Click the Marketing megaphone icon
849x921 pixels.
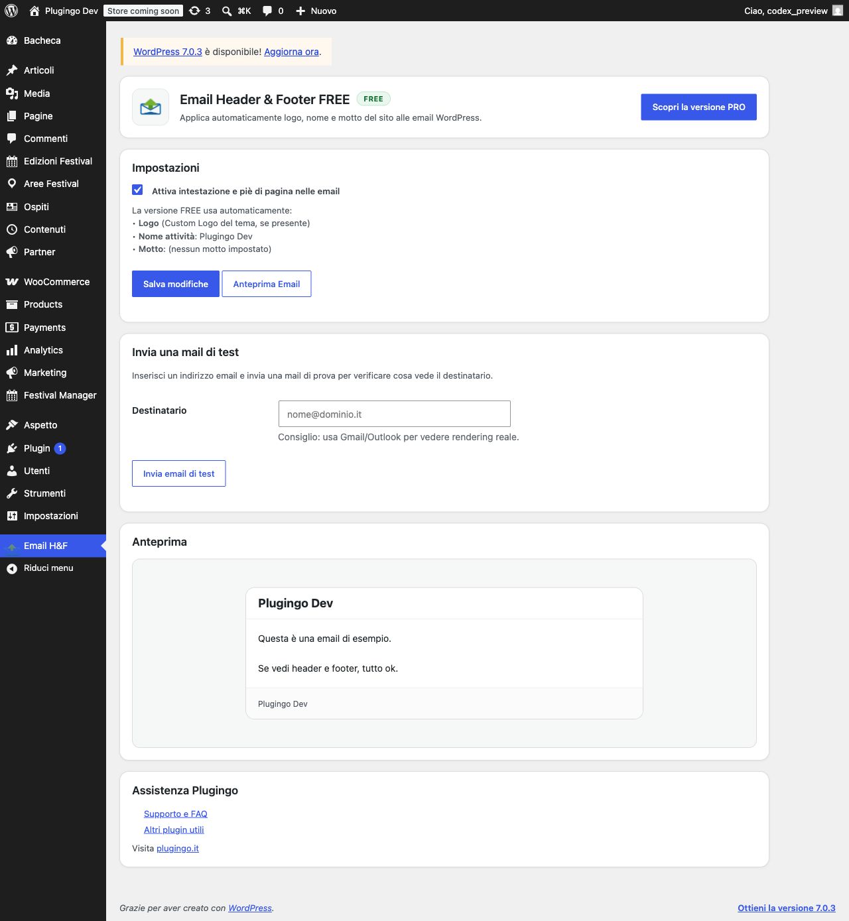pyautogui.click(x=12, y=373)
